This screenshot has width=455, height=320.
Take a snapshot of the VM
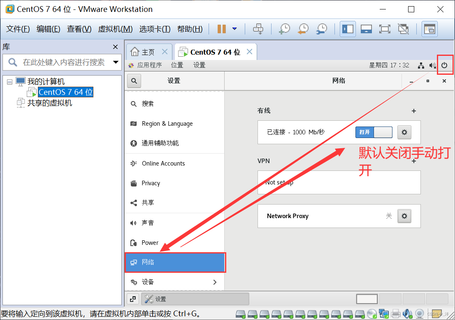[284, 29]
